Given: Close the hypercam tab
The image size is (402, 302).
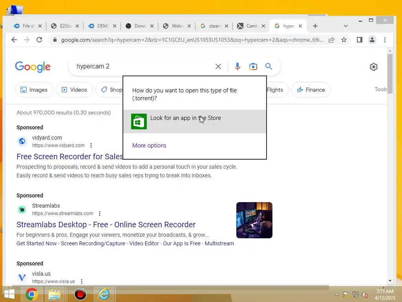Looking at the screenshot, I should 300,26.
